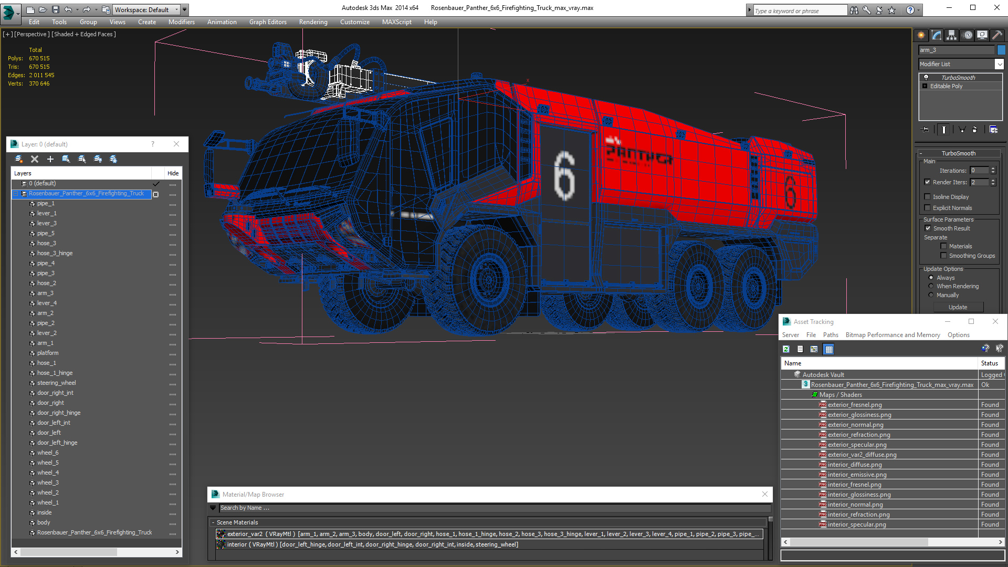Viewport: 1008px width, 567px height.
Task: Collapse the TurboSmooth rollout
Action: [x=921, y=153]
